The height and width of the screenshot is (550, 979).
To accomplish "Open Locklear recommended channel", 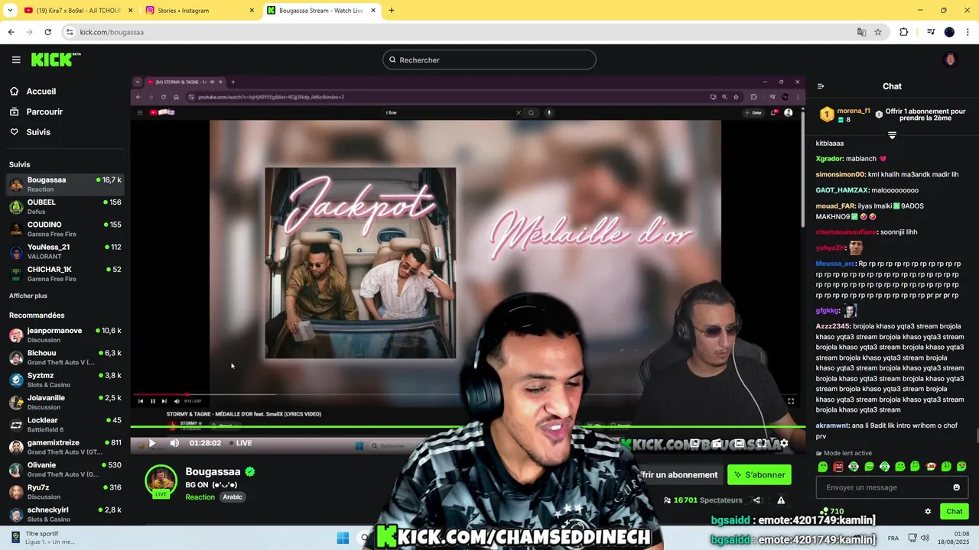I will click(x=65, y=424).
